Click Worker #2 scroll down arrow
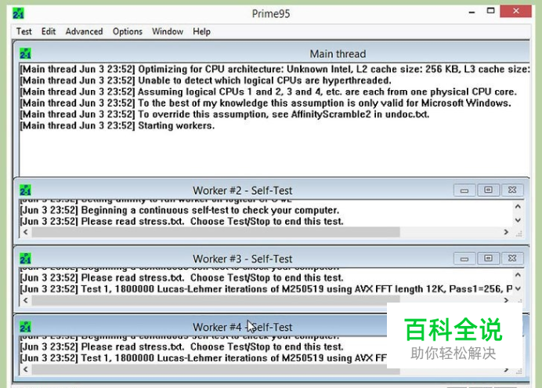 [x=518, y=220]
